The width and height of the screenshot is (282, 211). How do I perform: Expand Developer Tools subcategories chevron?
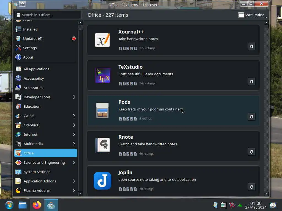[x=74, y=97]
